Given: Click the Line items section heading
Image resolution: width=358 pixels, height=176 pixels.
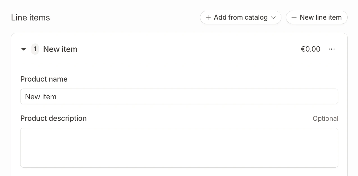Looking at the screenshot, I should [x=30, y=17].
